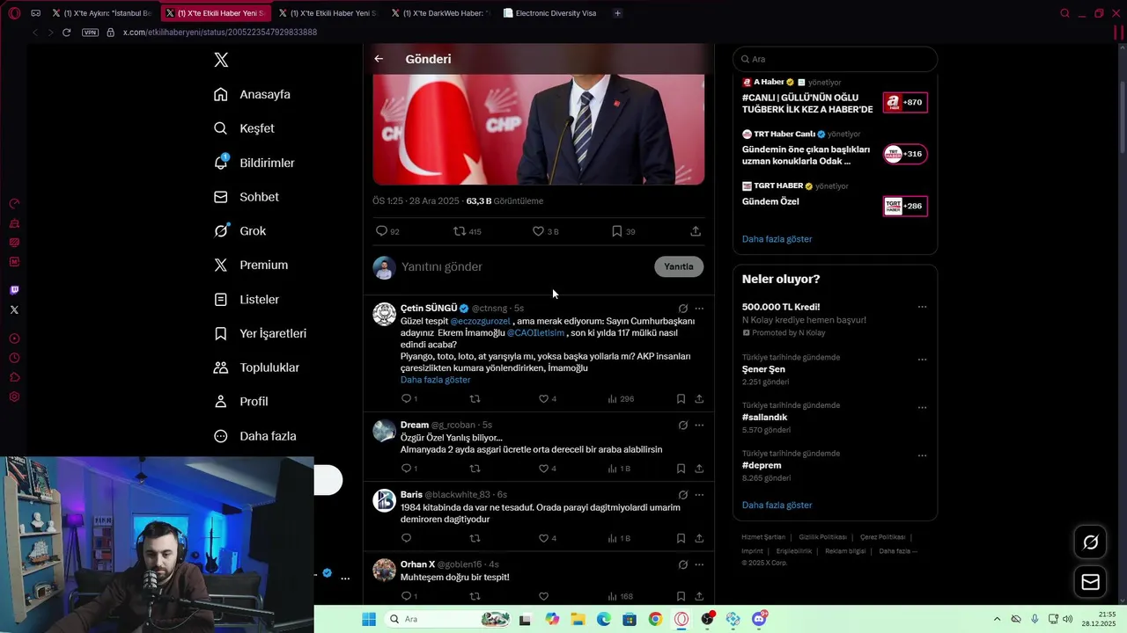Open options for #sallandık trend
Viewport: 1127px width, 633px height.
click(922, 408)
